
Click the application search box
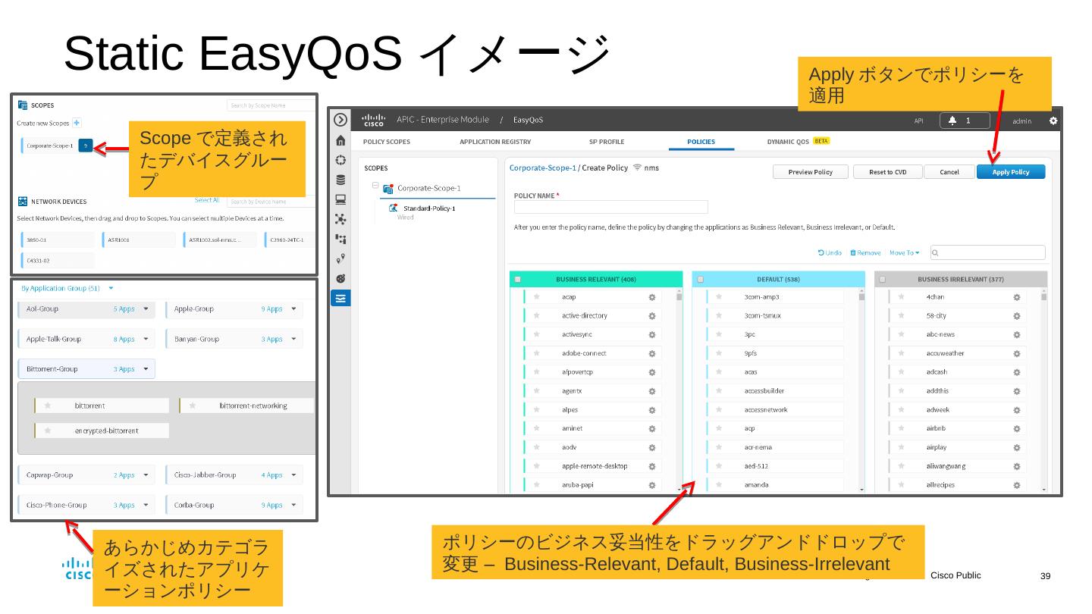click(x=987, y=252)
